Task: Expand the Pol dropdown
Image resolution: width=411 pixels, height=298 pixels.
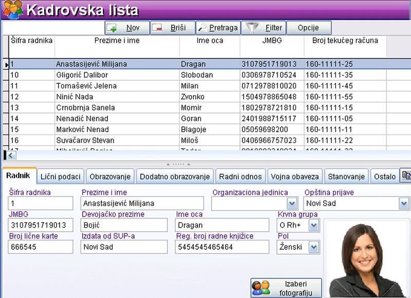Action: pyautogui.click(x=313, y=247)
